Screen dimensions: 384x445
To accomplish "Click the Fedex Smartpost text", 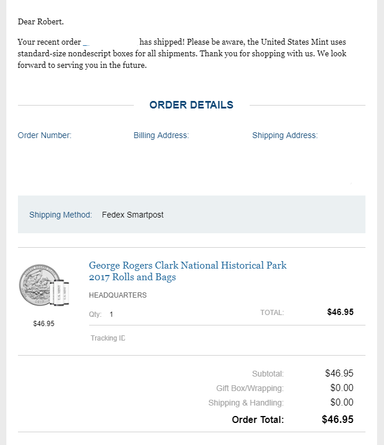I will point(133,215).
